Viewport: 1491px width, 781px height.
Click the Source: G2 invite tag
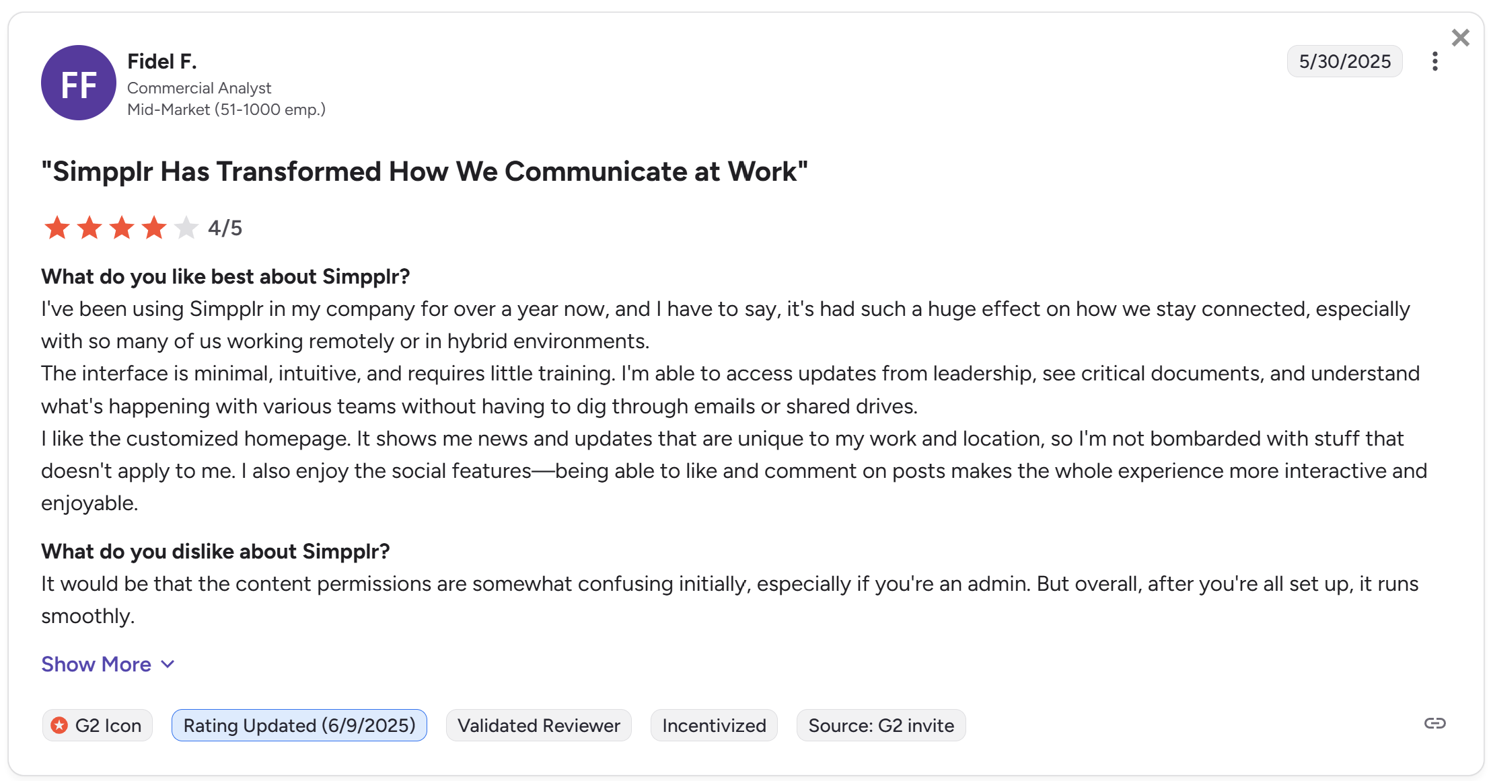pos(881,725)
